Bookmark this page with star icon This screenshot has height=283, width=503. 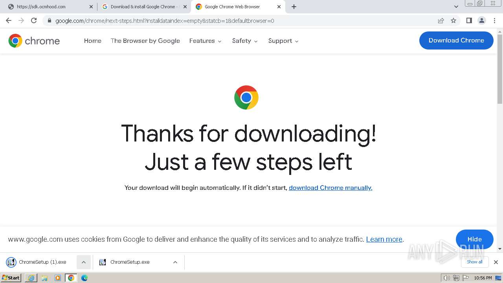453,20
